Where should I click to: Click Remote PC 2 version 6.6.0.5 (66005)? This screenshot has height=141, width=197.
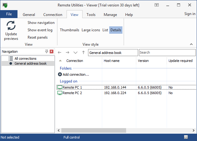(150, 93)
